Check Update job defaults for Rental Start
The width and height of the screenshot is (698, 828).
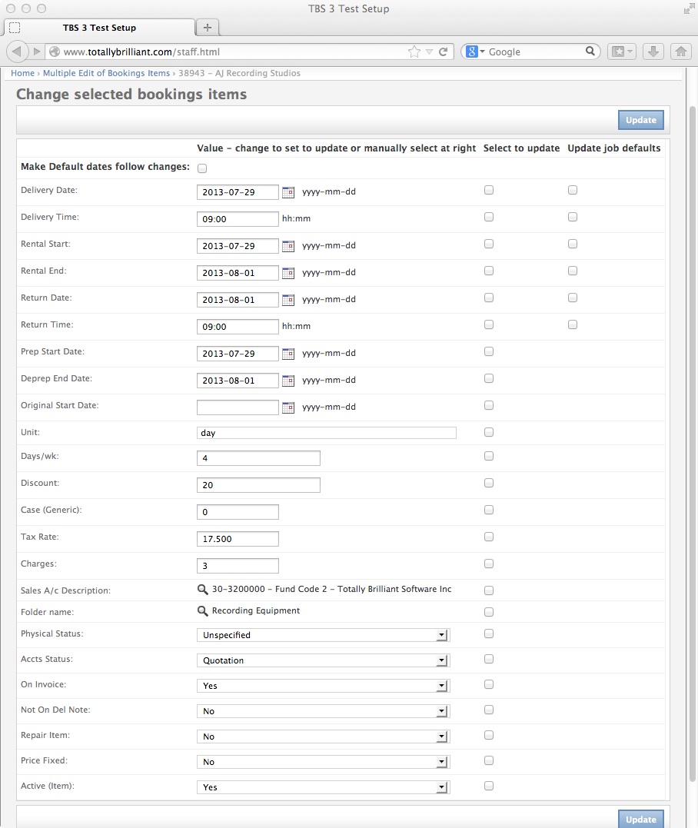573,244
